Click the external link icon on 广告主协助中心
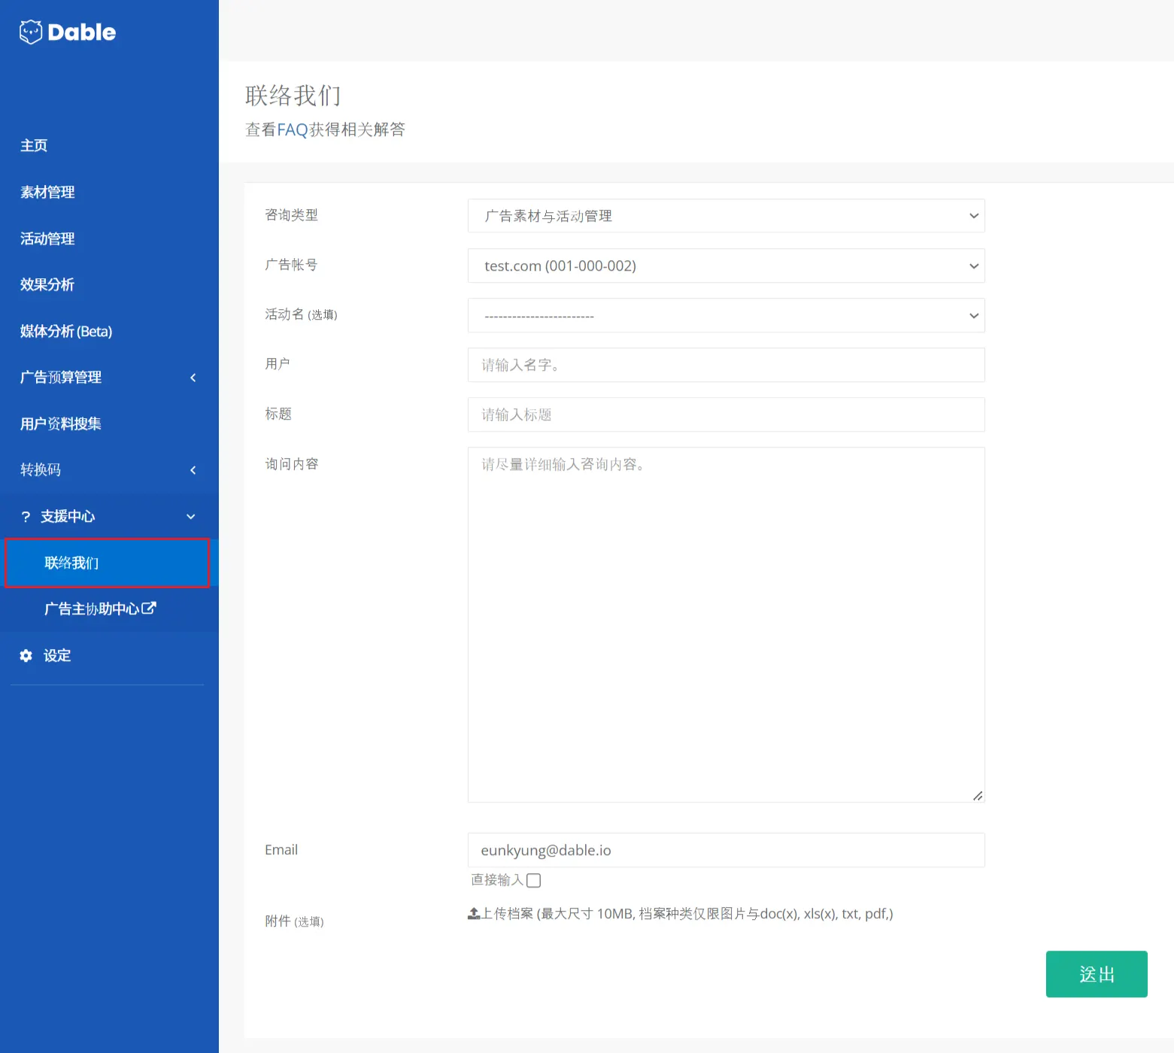 point(149,608)
